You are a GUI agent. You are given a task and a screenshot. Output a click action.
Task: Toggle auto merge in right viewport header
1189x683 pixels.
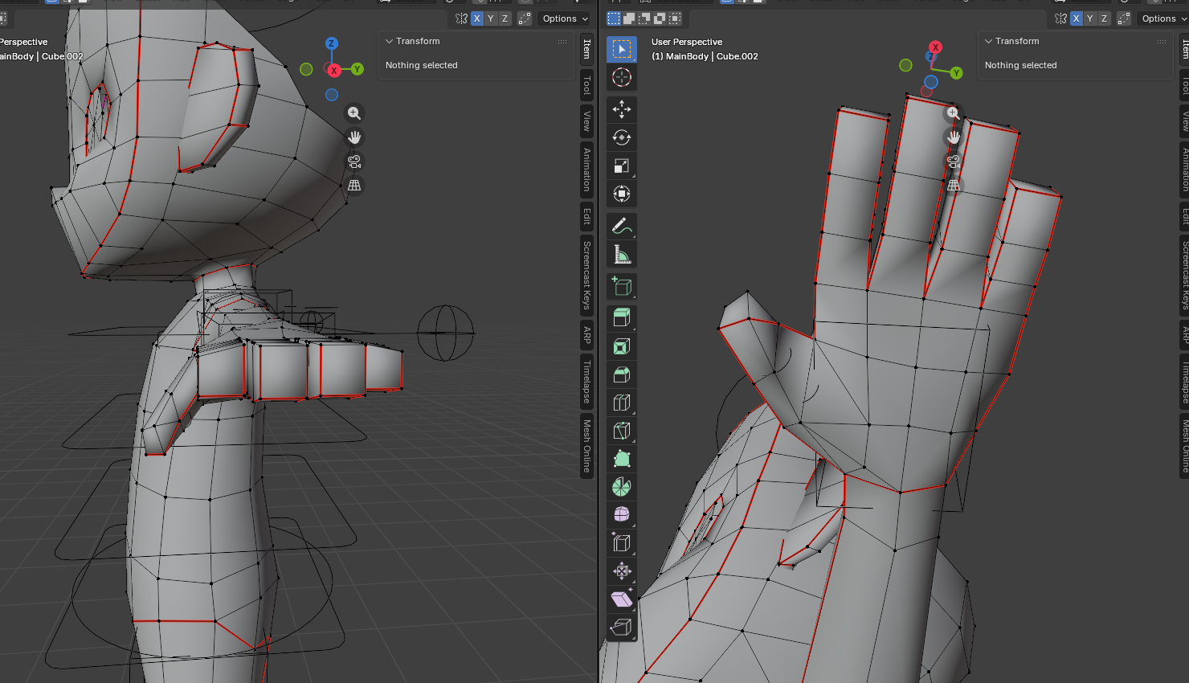point(1124,18)
